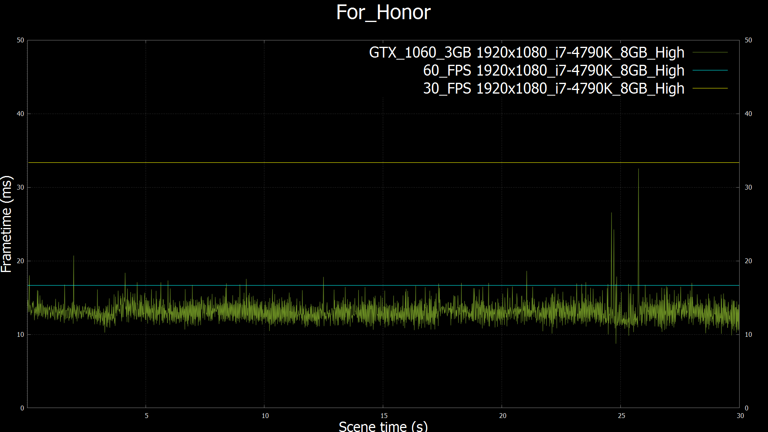Click the x-axis tick label 25
The width and height of the screenshot is (768, 432).
coord(621,416)
